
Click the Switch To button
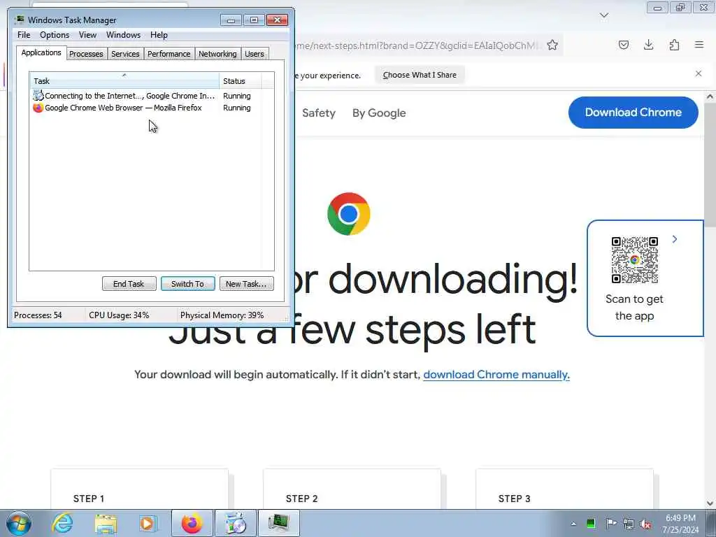click(187, 284)
